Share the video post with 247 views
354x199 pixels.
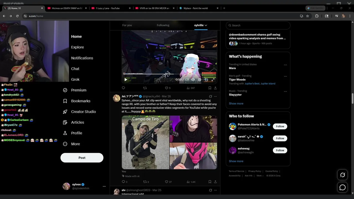tap(215, 88)
